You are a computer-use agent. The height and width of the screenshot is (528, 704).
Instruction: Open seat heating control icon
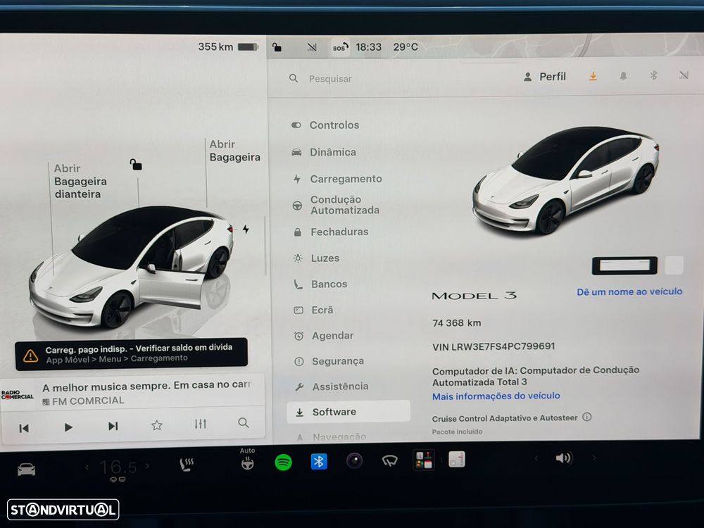tap(187, 465)
